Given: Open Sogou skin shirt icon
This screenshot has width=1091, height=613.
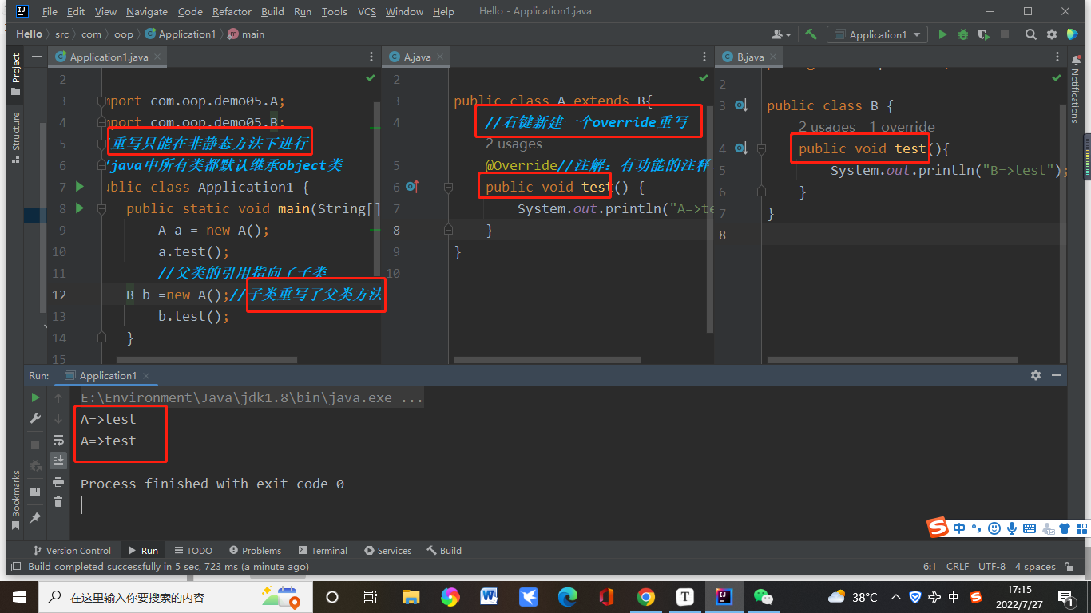Looking at the screenshot, I should click(1065, 528).
